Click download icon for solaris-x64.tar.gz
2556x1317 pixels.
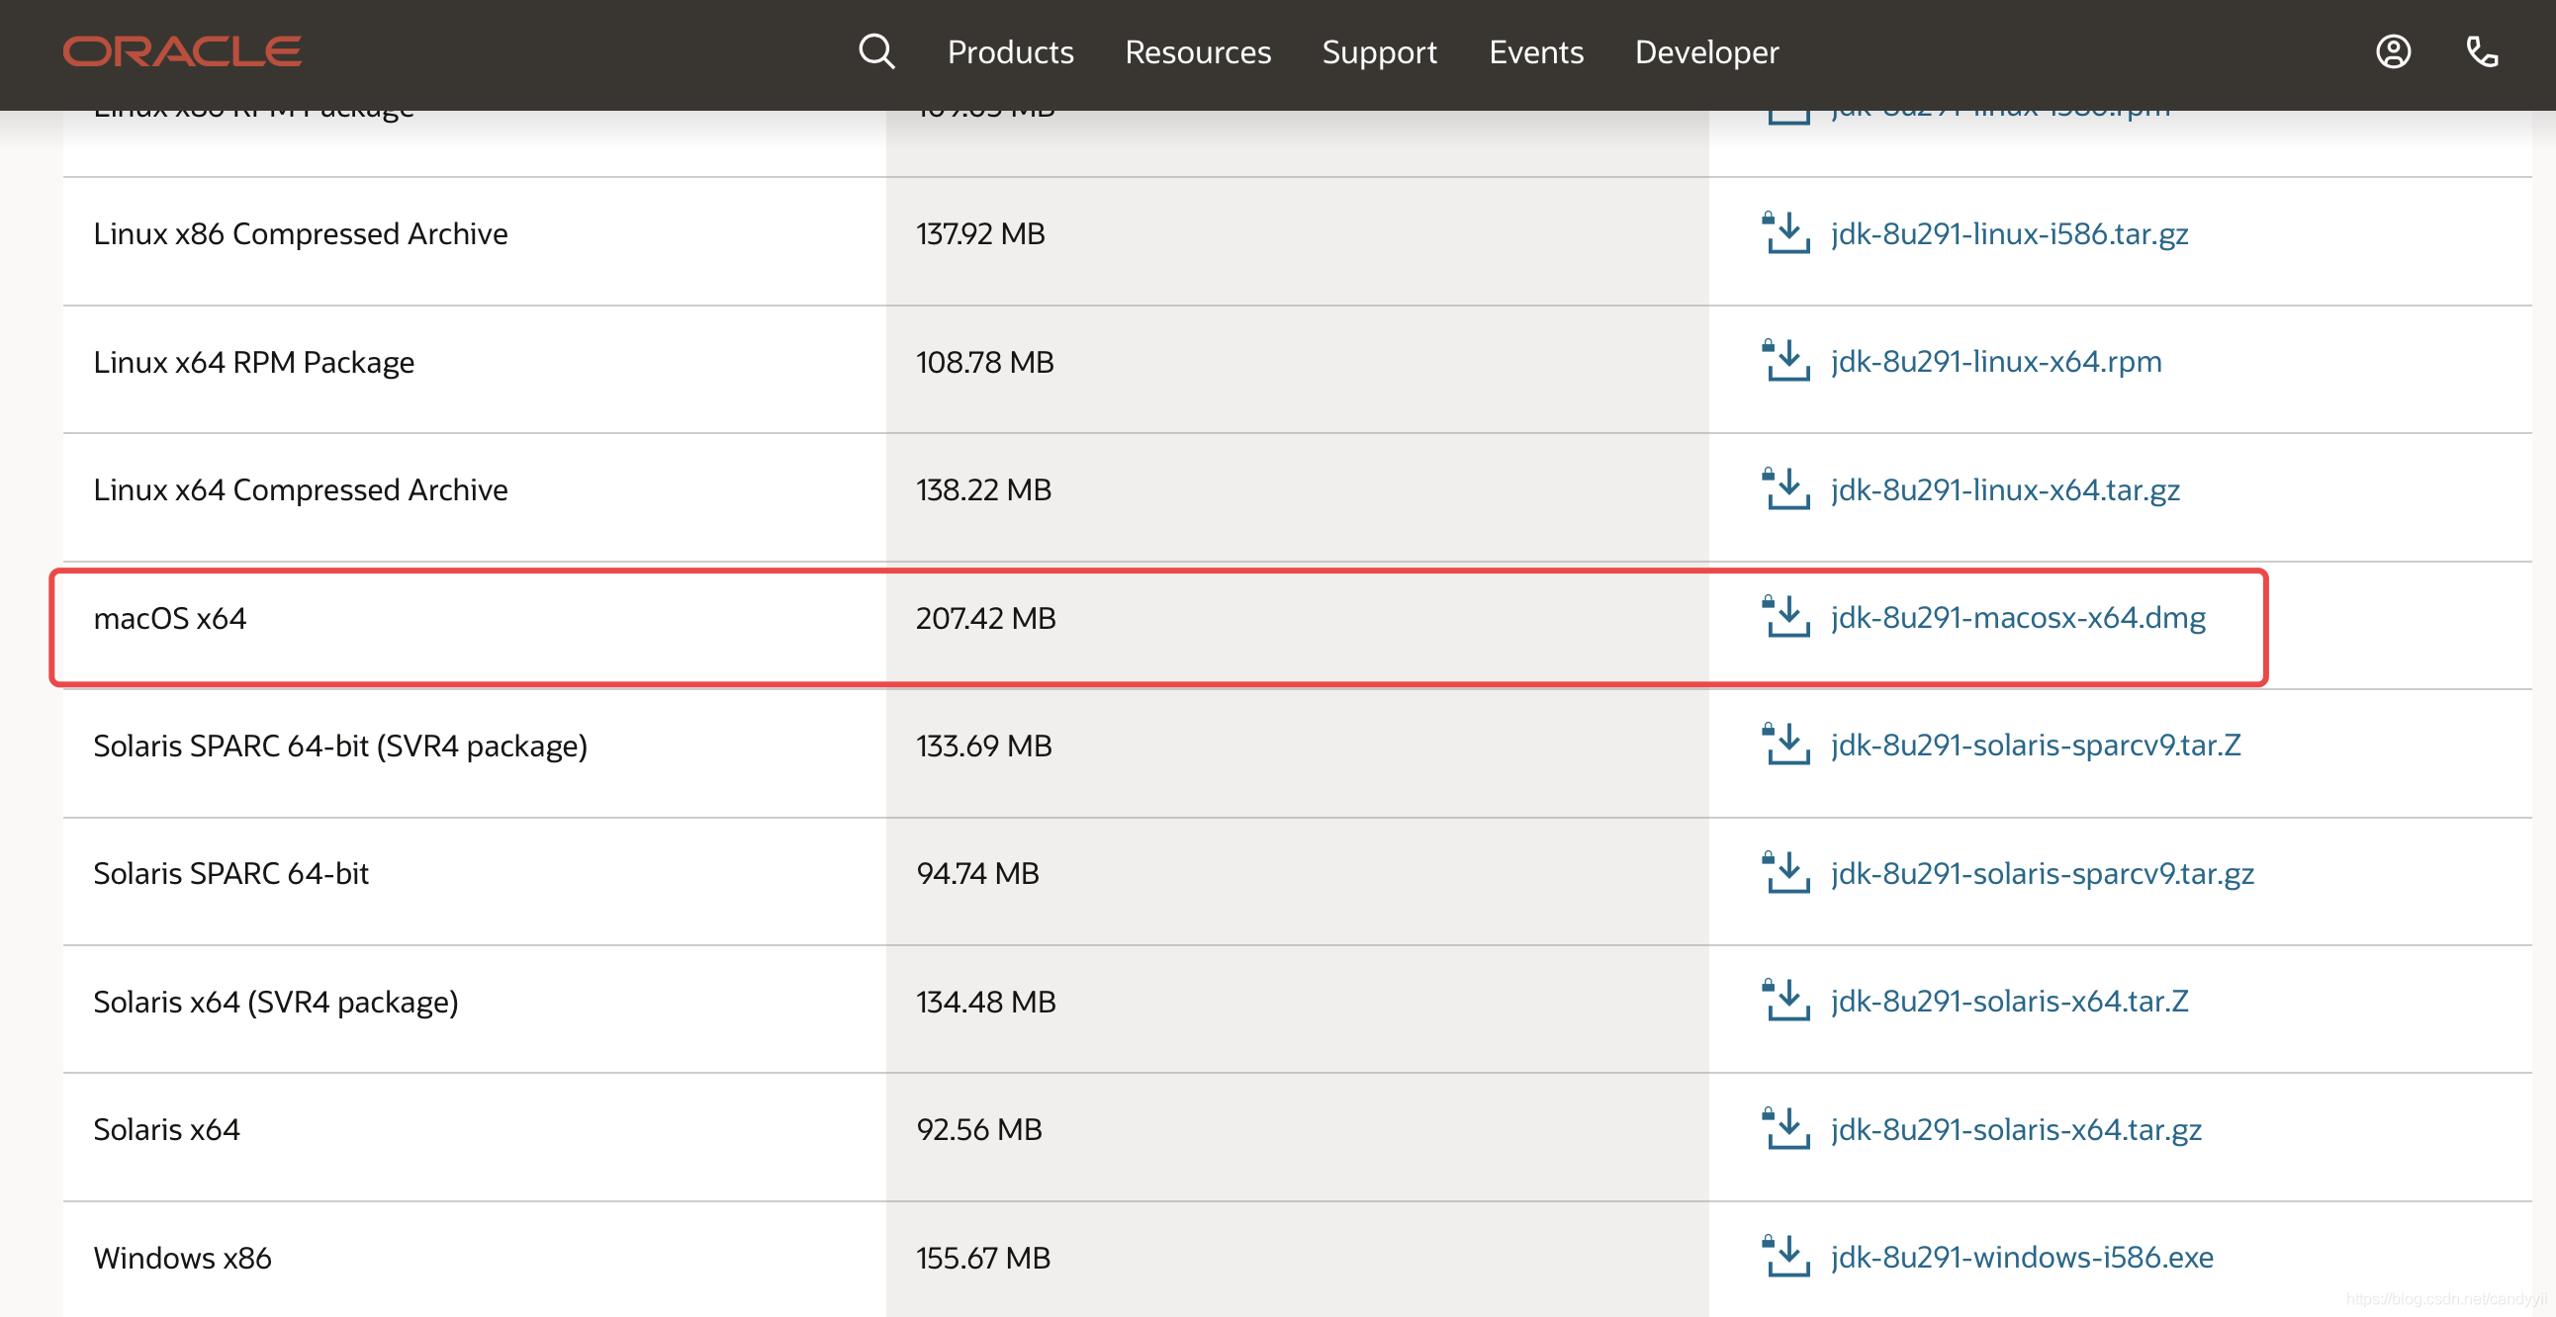tap(1786, 1128)
